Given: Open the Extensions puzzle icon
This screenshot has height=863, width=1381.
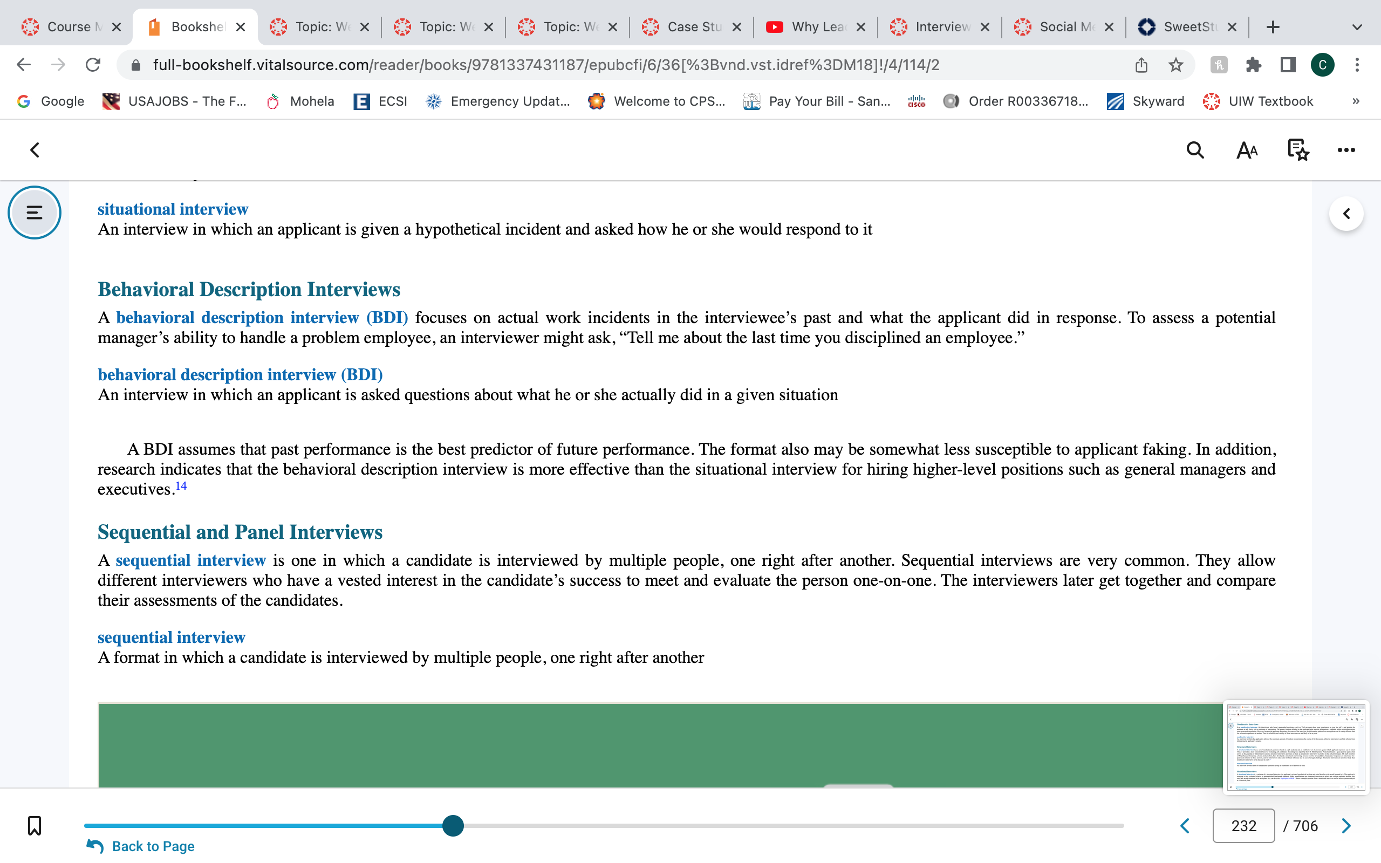Looking at the screenshot, I should 1253,65.
